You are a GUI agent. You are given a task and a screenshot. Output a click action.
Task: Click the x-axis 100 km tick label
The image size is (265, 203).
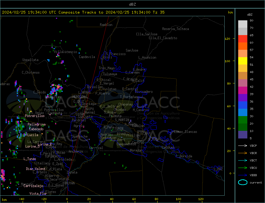[178, 199]
